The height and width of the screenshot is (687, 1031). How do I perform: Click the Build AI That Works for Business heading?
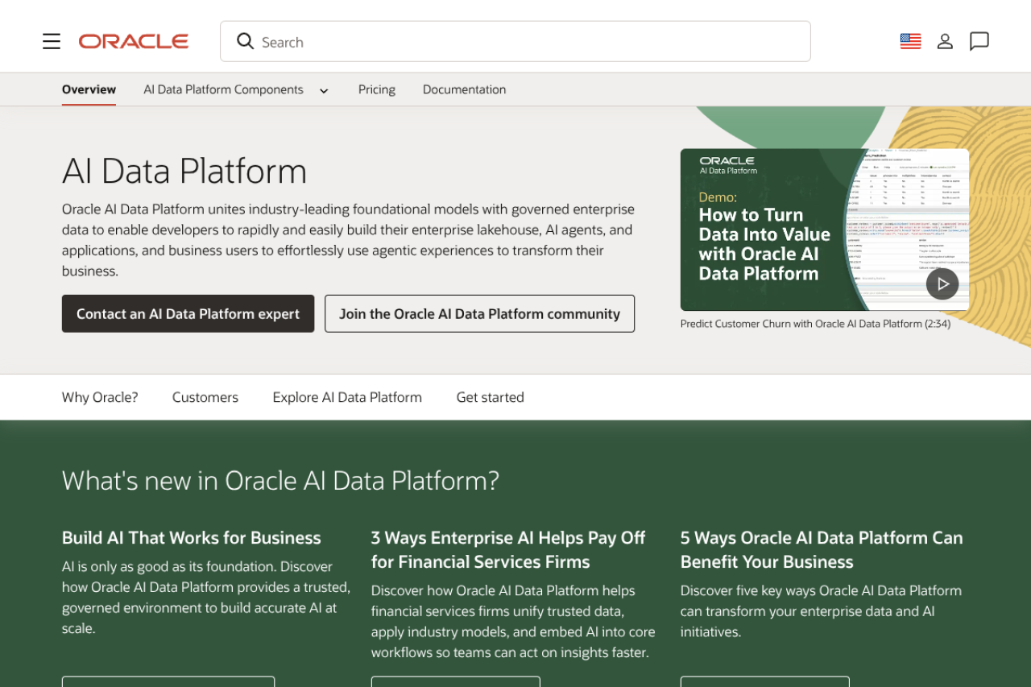pos(192,537)
